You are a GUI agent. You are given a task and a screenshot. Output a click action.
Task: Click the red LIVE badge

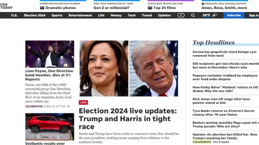click(x=83, y=103)
